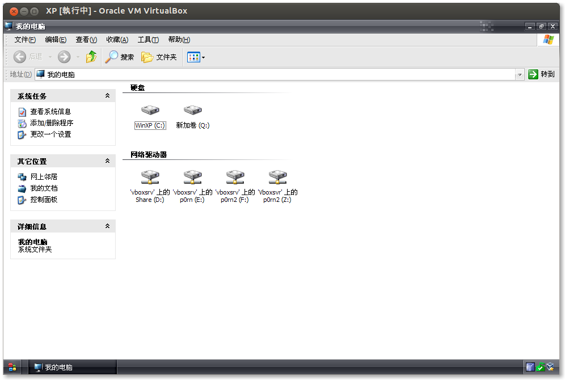Click the 我的文档 icon
The image size is (565, 380).
[22, 188]
